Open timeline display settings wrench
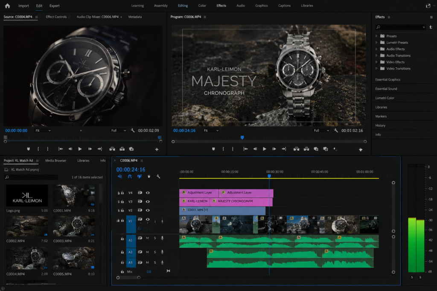Screen dimensions: 437x291 click(x=158, y=177)
